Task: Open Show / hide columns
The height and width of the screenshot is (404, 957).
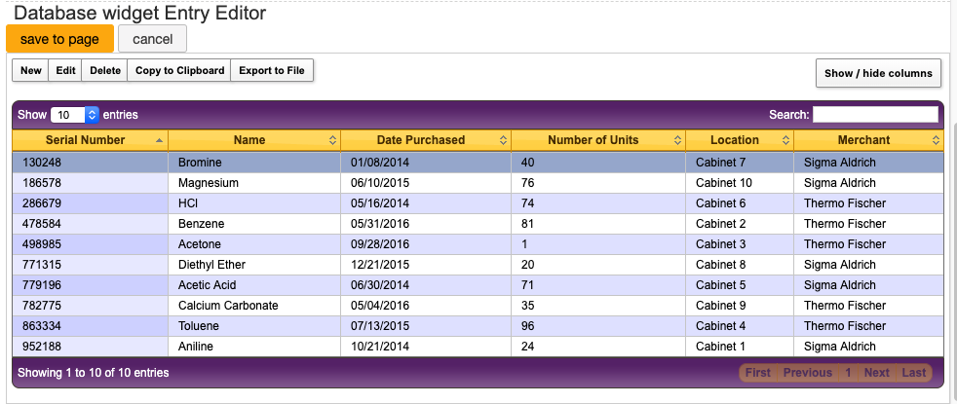Action: point(878,73)
